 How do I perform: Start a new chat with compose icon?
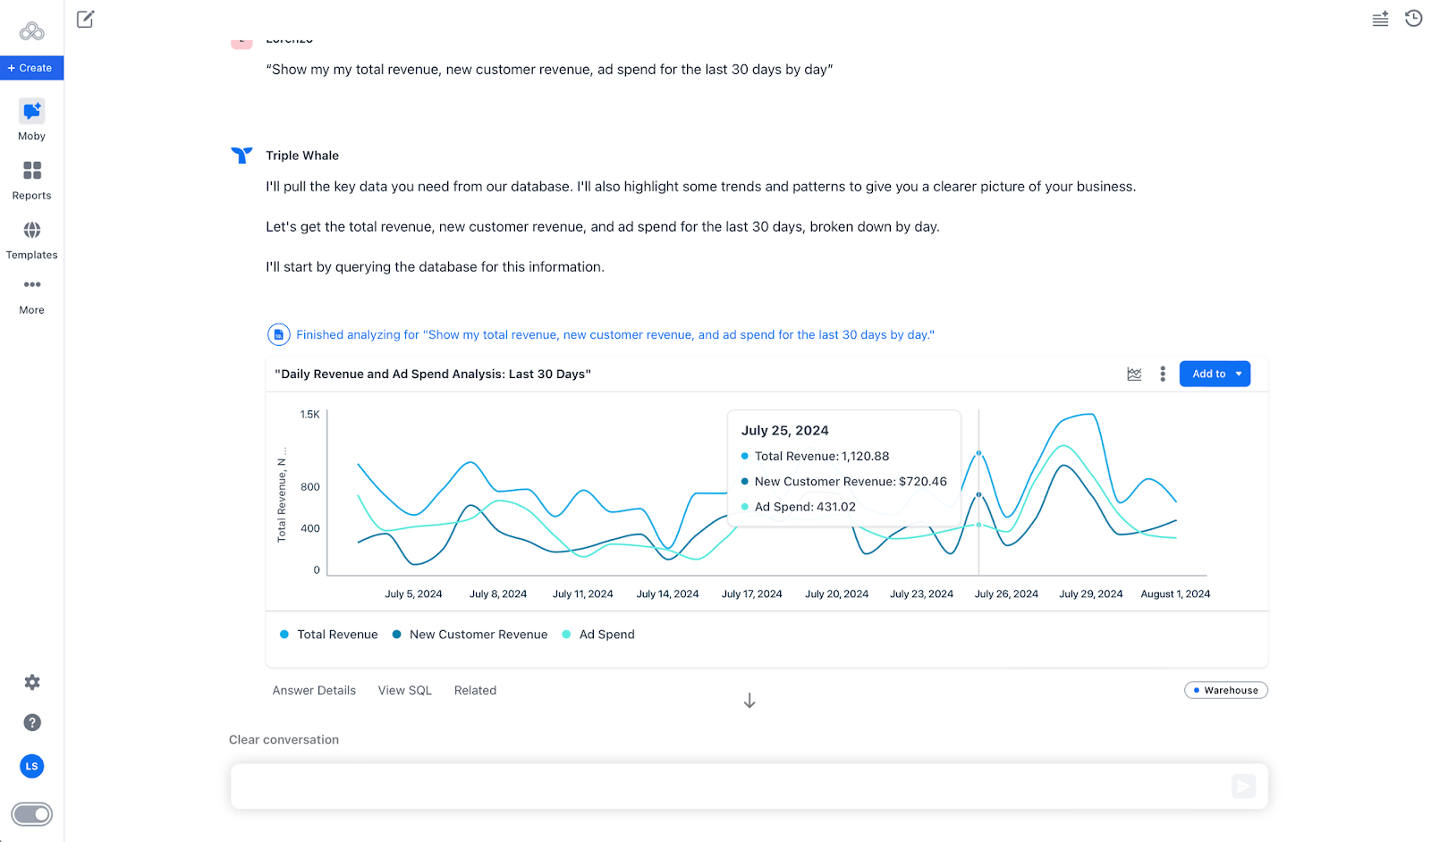pyautogui.click(x=85, y=19)
